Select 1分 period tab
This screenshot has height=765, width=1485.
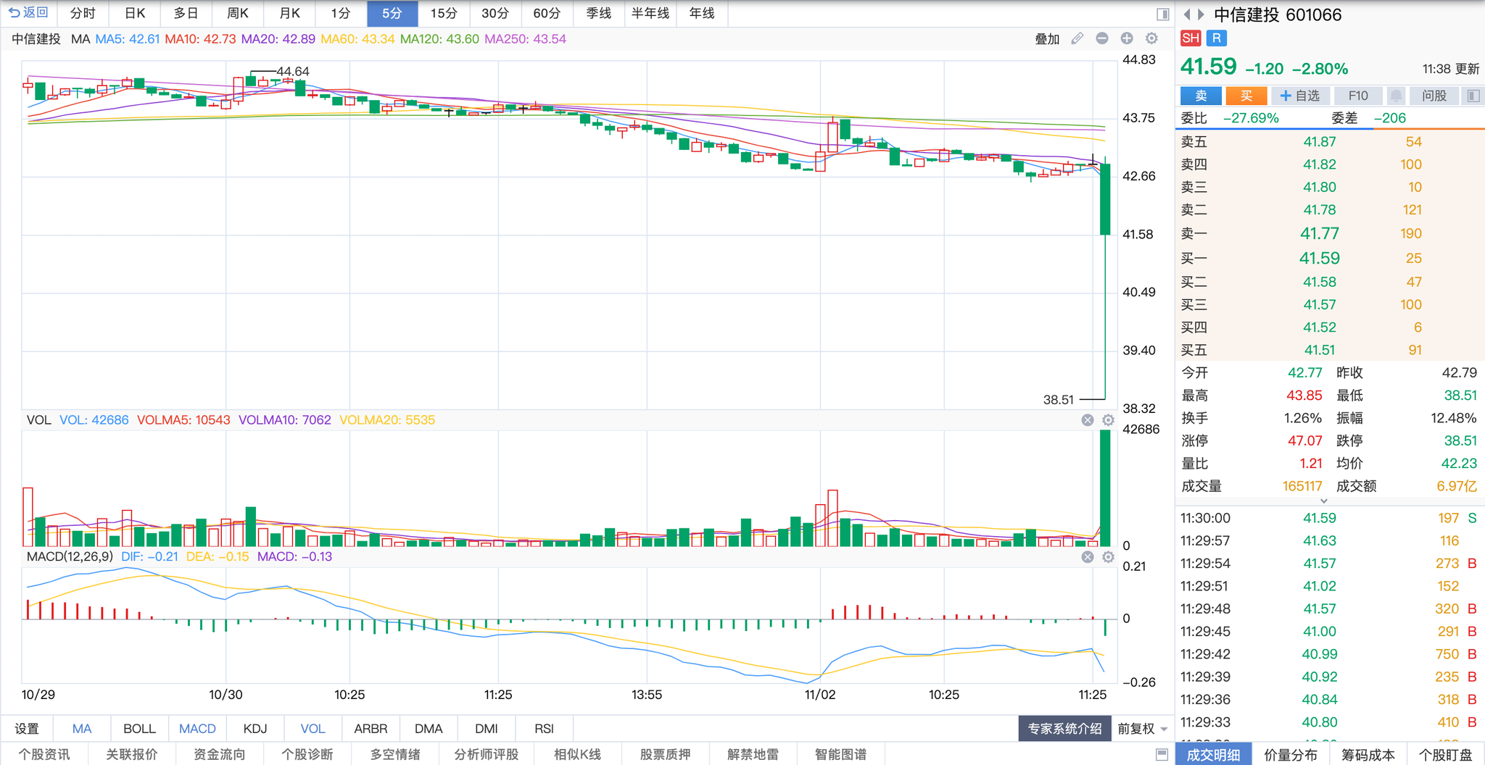pos(341,13)
